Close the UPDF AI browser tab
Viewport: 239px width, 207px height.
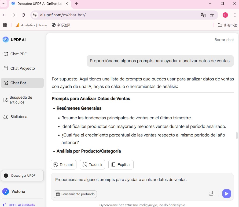click(x=67, y=3)
